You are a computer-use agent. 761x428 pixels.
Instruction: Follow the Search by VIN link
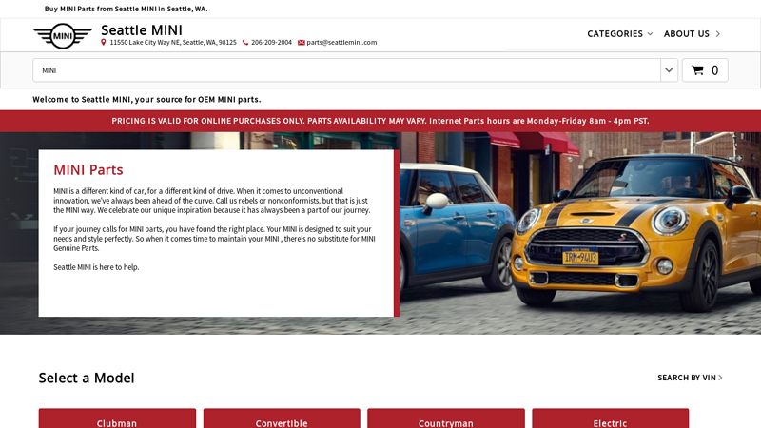point(690,378)
